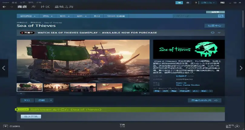Open the Help menu
245x130 pixels.
tap(39, 2)
